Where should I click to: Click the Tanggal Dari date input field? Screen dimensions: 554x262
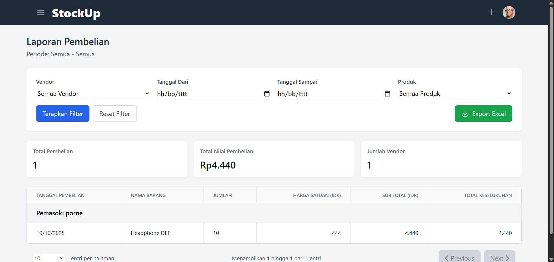click(x=208, y=93)
